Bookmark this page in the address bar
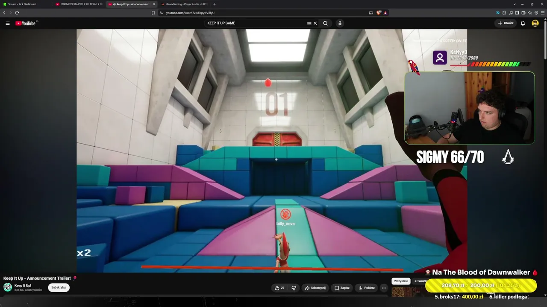 coord(153,13)
